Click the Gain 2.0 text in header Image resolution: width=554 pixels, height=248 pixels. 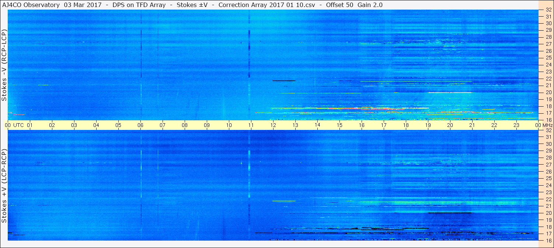tap(370, 5)
